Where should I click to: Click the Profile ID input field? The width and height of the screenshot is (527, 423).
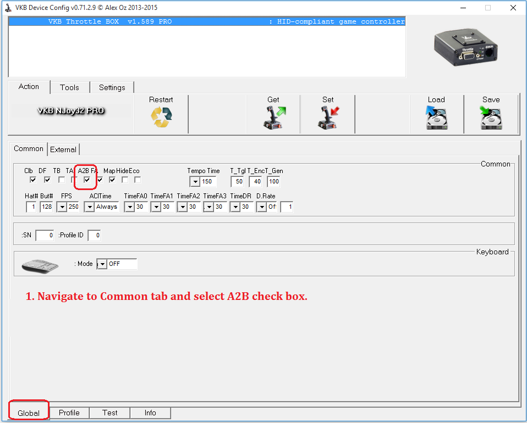tap(94, 235)
